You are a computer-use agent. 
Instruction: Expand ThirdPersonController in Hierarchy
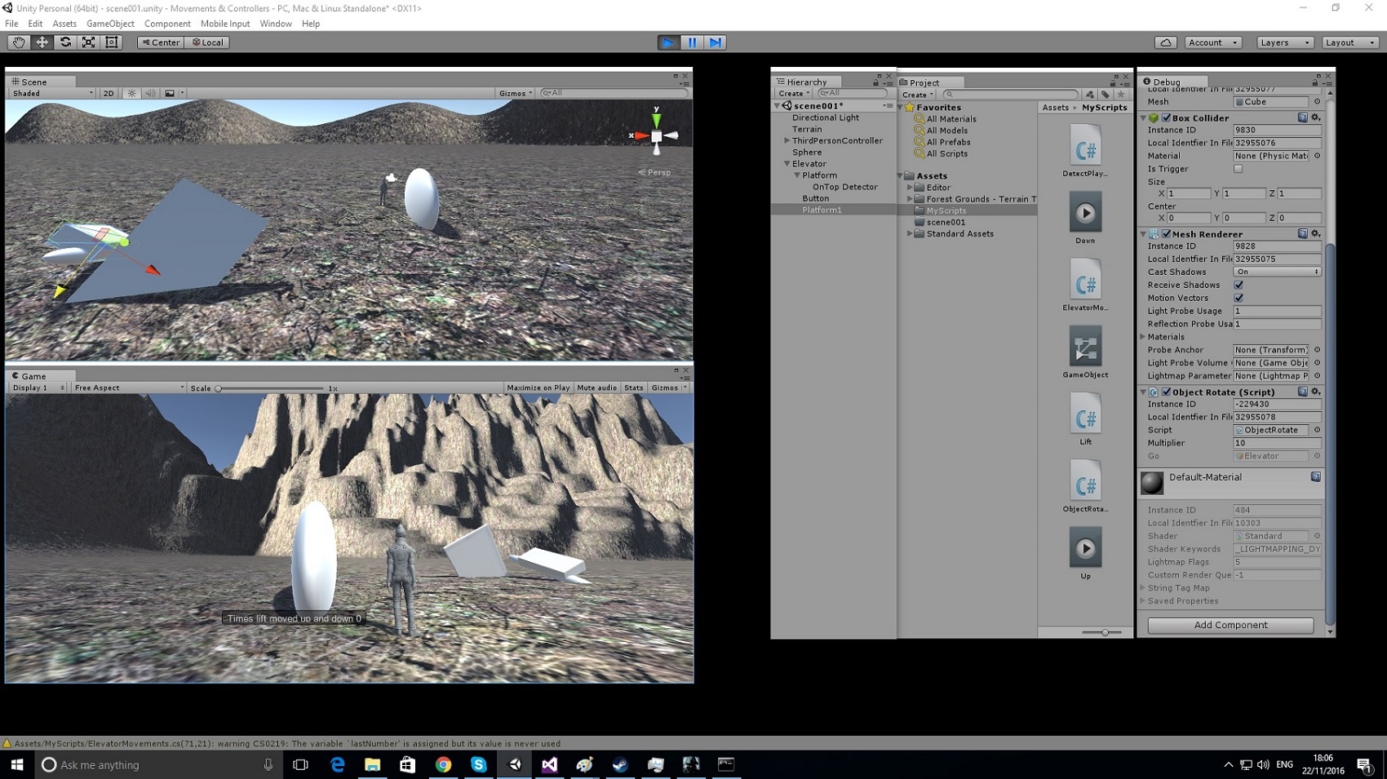point(787,140)
